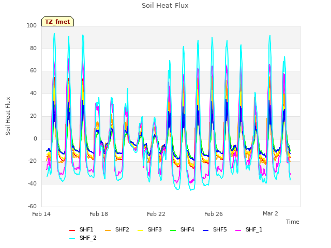331x248 pixels.
Task: Click the -60 y-axis tick label
Action: (32, 206)
